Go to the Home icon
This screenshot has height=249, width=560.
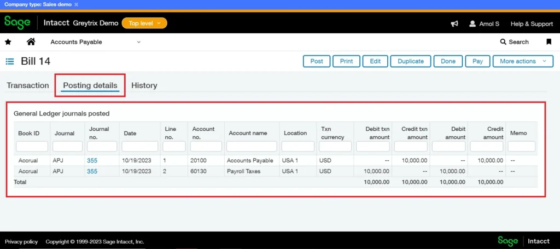tap(31, 42)
